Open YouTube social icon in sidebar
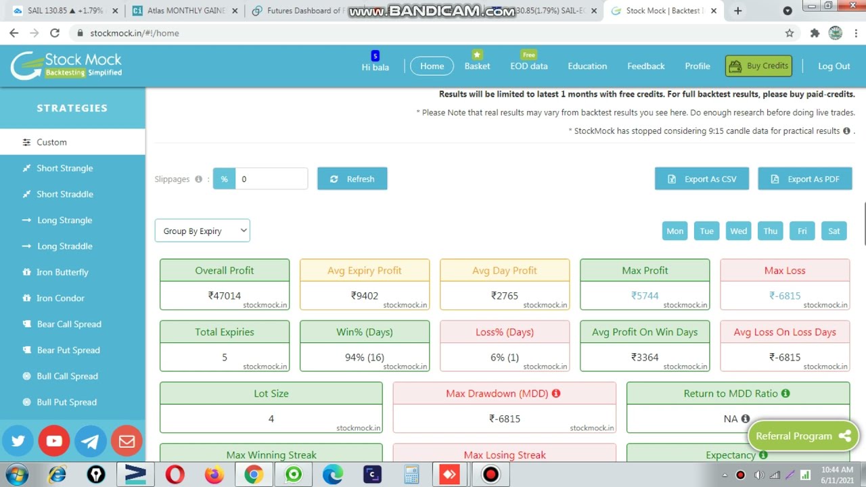 54,441
